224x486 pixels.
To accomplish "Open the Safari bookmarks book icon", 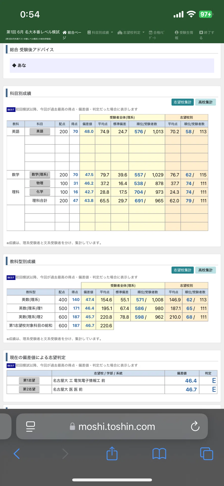I will (159, 454).
